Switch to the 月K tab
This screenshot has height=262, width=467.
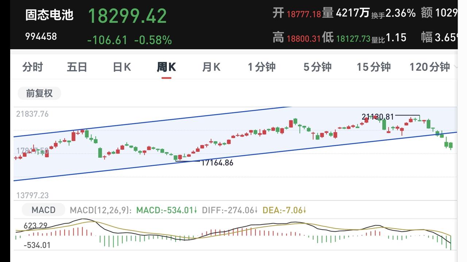[211, 67]
